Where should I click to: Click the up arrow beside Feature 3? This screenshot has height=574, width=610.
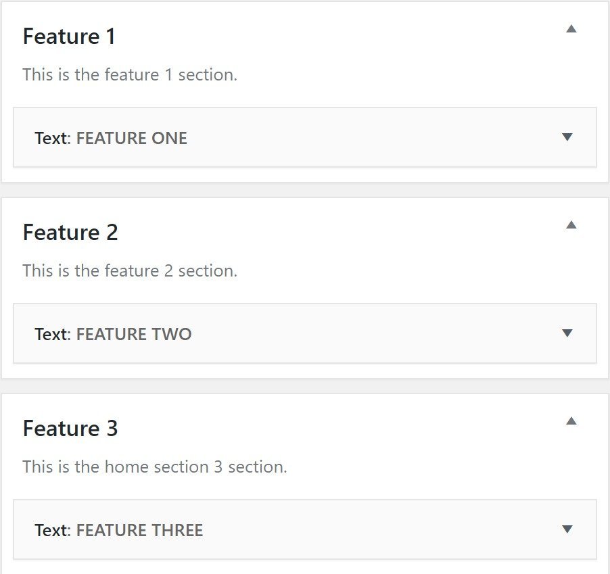tap(571, 421)
